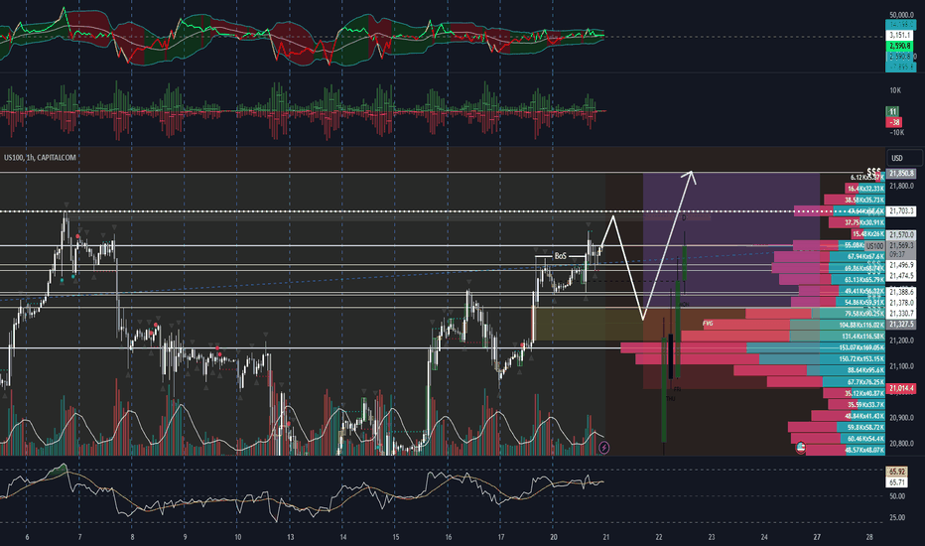The image size is (925, 546).
Task: Click date 6 on time axis
Action: click(x=27, y=537)
